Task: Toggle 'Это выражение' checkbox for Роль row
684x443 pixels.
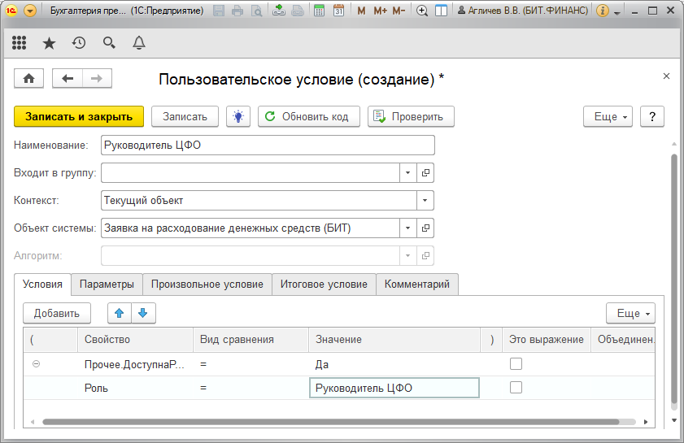Action: 516,389
